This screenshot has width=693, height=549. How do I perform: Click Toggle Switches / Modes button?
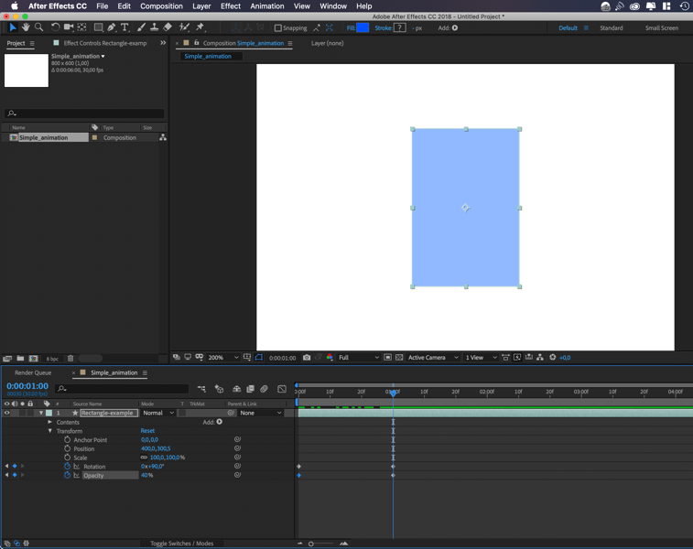181,544
